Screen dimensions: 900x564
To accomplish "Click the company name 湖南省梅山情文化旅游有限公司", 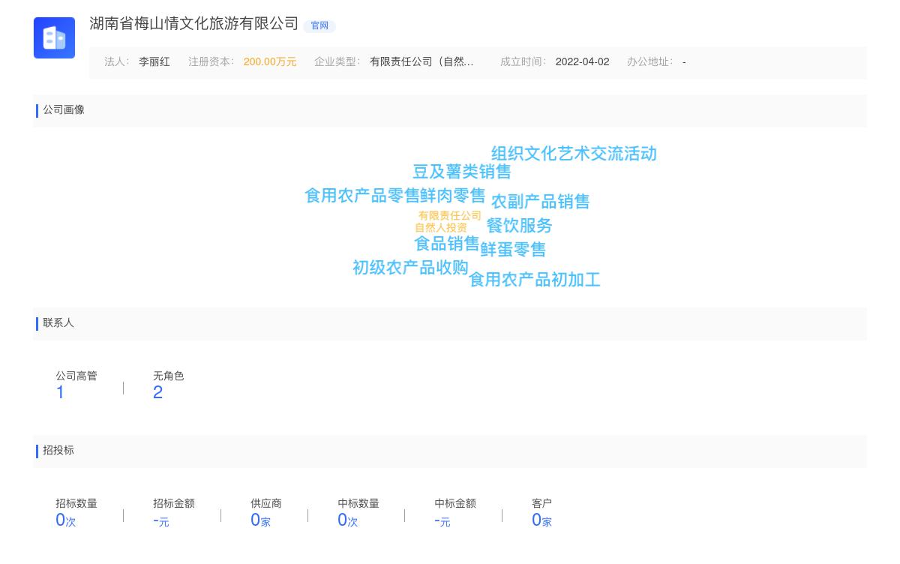I will coord(190,24).
